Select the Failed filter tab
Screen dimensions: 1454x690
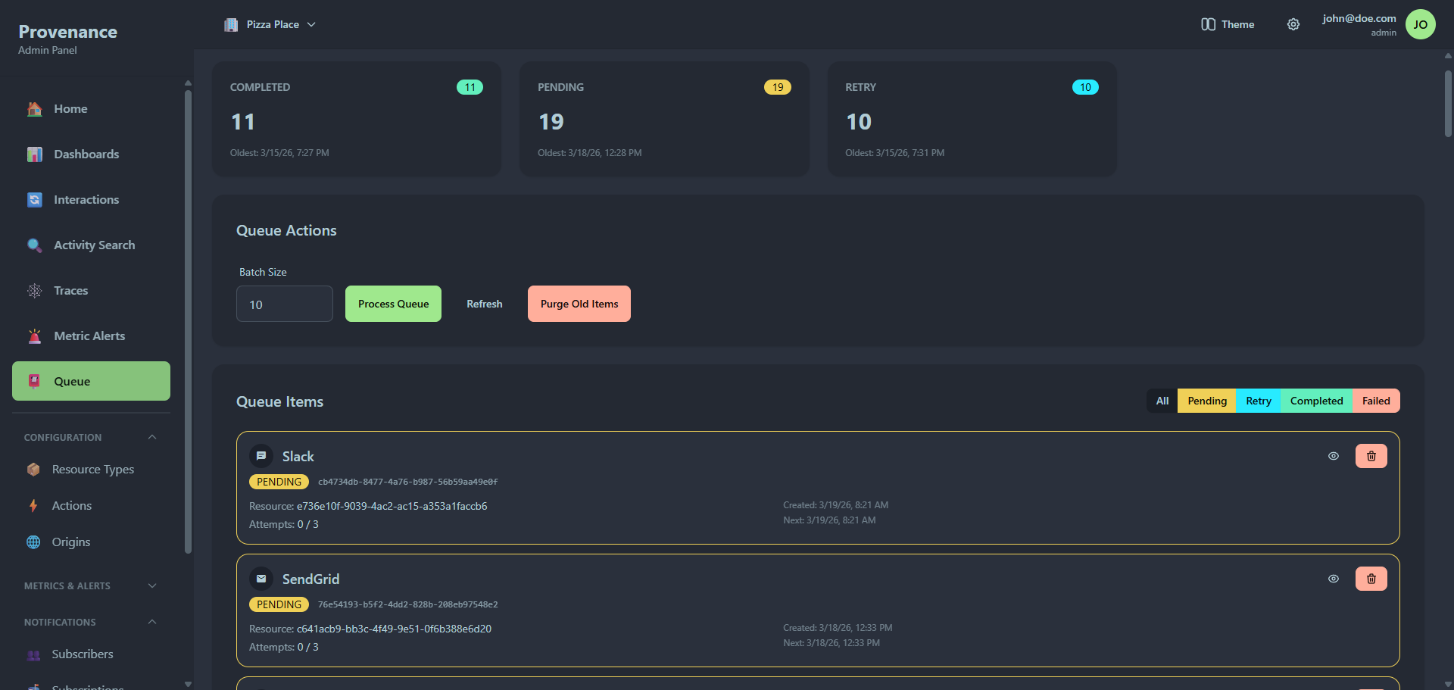[1376, 401]
